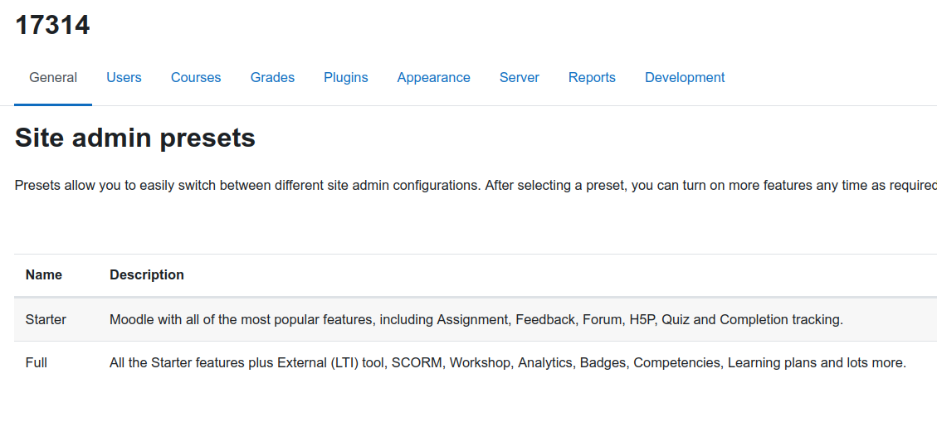
Task: Switch to the Appearance tab
Action: pos(434,78)
